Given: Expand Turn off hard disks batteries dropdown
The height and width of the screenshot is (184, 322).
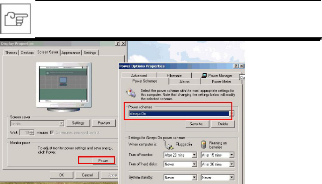Looking at the screenshot, I should click(232, 164).
